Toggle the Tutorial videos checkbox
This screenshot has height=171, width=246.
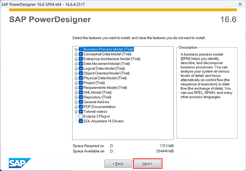pos(81,112)
